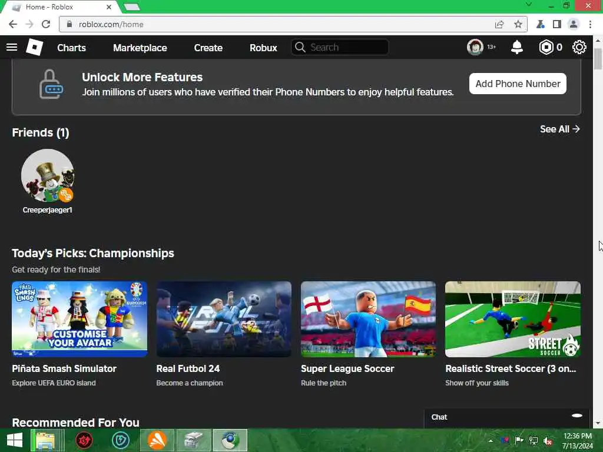The image size is (603, 452).
Task: Open the Windows Start button
Action: point(15,440)
